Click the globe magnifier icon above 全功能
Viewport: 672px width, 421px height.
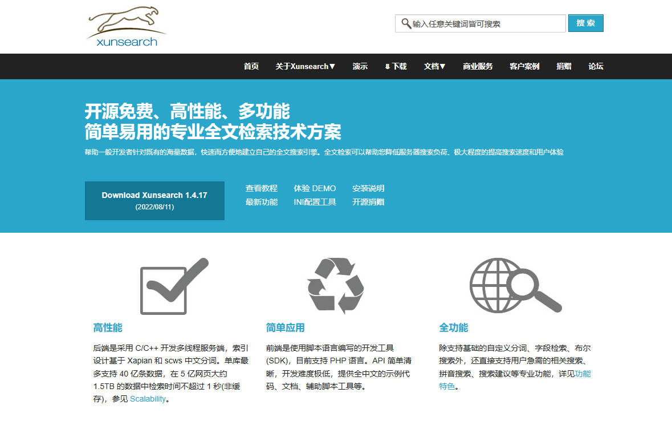(516, 285)
